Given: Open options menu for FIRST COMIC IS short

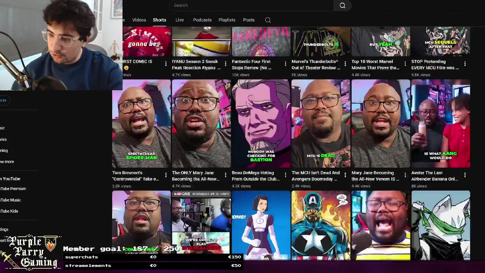Looking at the screenshot, I should tap(166, 64).
